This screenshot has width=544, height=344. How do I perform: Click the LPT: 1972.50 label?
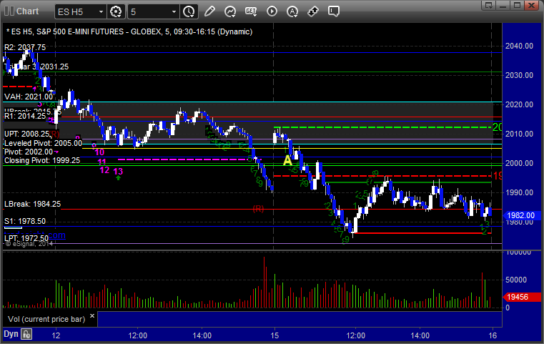[x=26, y=238]
